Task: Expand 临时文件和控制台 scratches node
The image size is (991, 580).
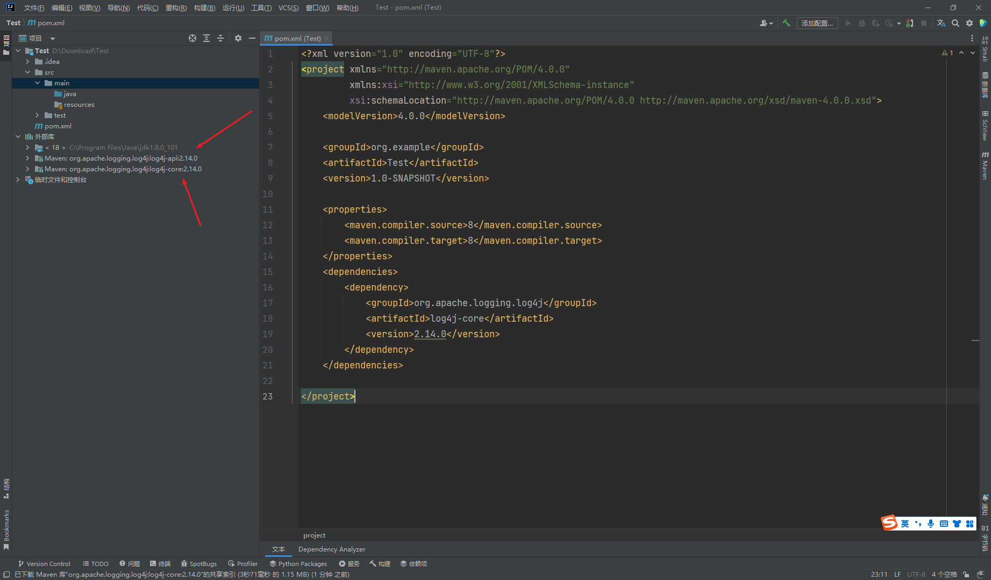Action: pos(18,179)
